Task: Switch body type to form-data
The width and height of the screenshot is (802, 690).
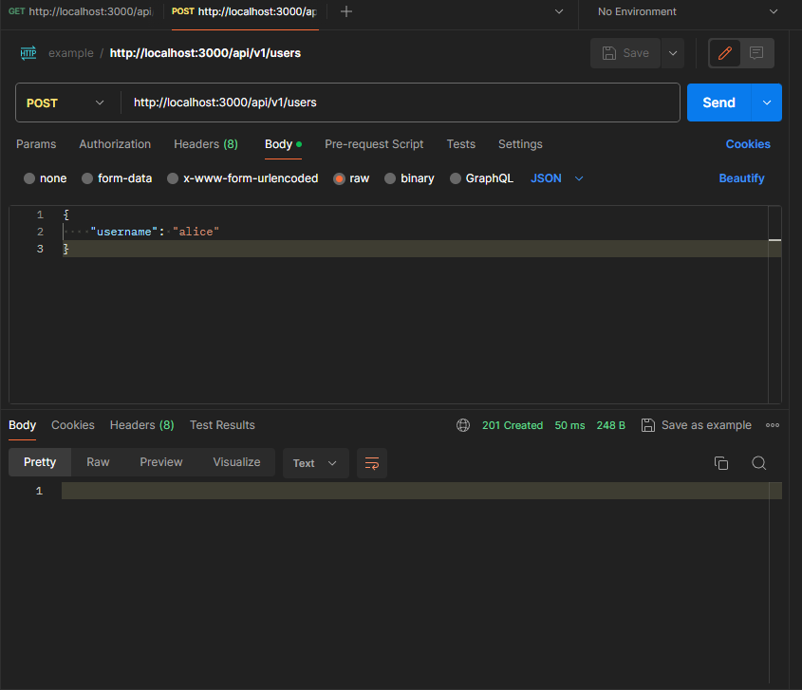Action: click(x=89, y=177)
